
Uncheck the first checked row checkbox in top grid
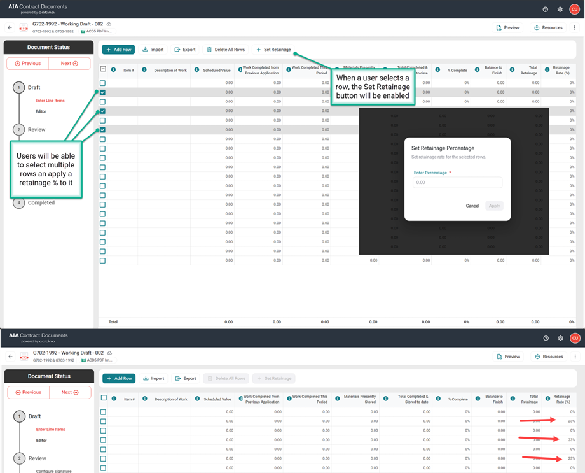(102, 92)
